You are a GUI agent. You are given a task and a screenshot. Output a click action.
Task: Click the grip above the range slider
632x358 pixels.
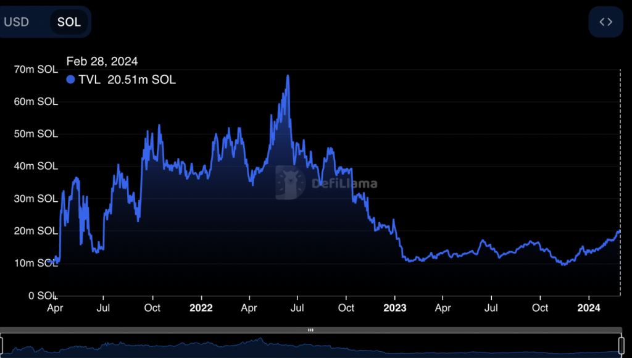(310, 330)
